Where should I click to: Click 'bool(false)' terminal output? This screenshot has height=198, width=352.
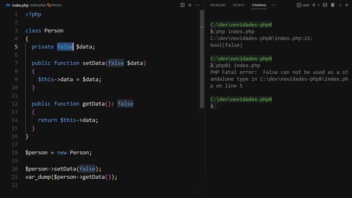point(226,45)
